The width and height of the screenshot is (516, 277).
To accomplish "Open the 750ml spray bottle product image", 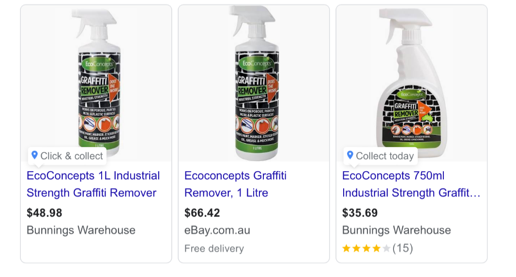I will [411, 83].
